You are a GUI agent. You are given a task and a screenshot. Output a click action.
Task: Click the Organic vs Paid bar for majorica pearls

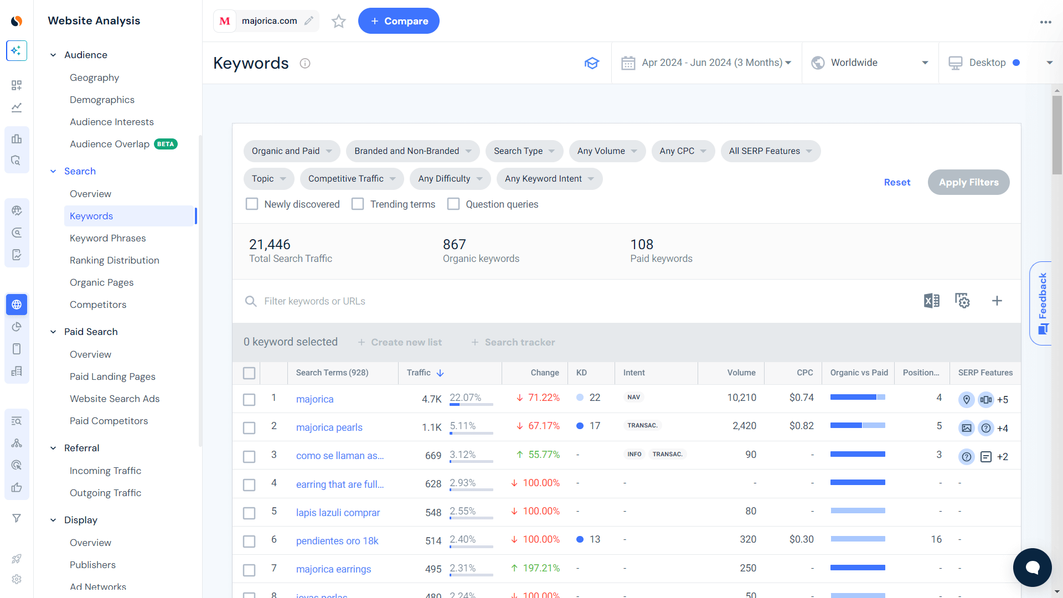tap(858, 425)
